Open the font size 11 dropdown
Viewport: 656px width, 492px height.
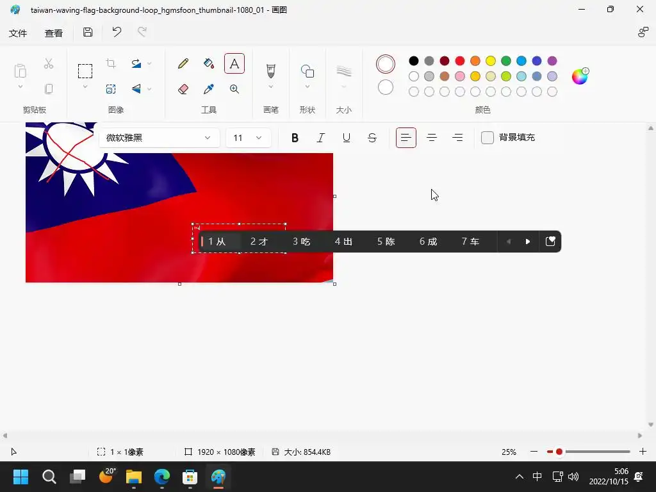tap(248, 138)
